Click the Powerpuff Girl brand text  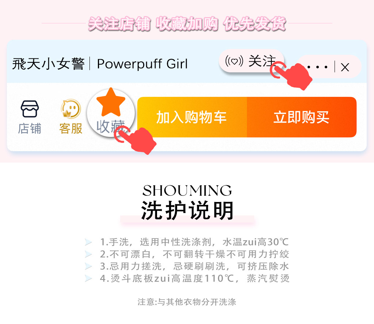click(x=142, y=64)
